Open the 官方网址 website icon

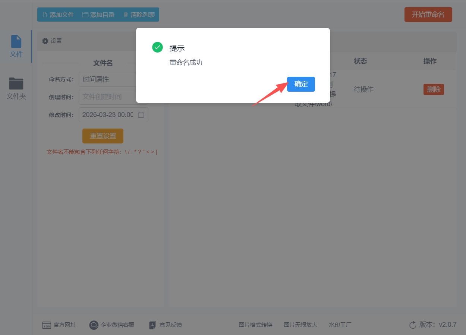[46, 325]
